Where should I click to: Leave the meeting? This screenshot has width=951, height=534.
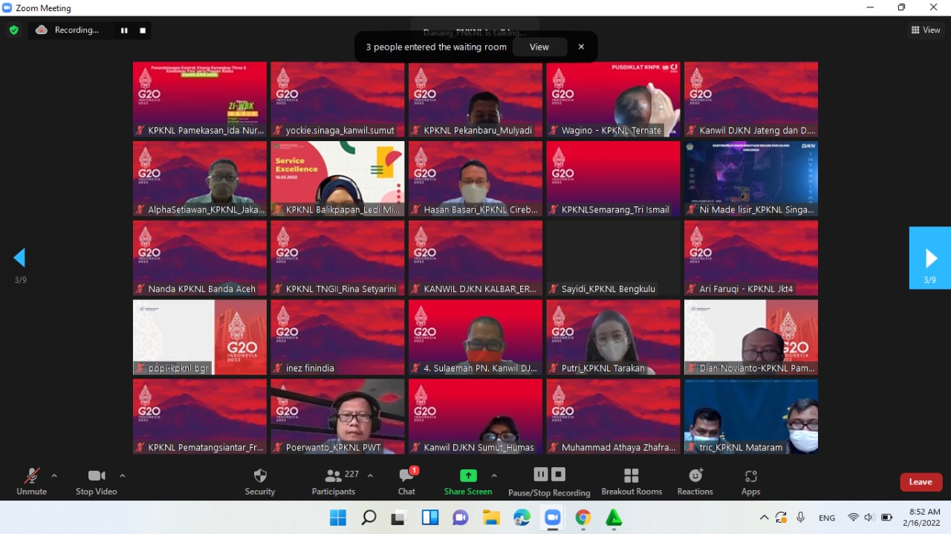click(x=921, y=482)
